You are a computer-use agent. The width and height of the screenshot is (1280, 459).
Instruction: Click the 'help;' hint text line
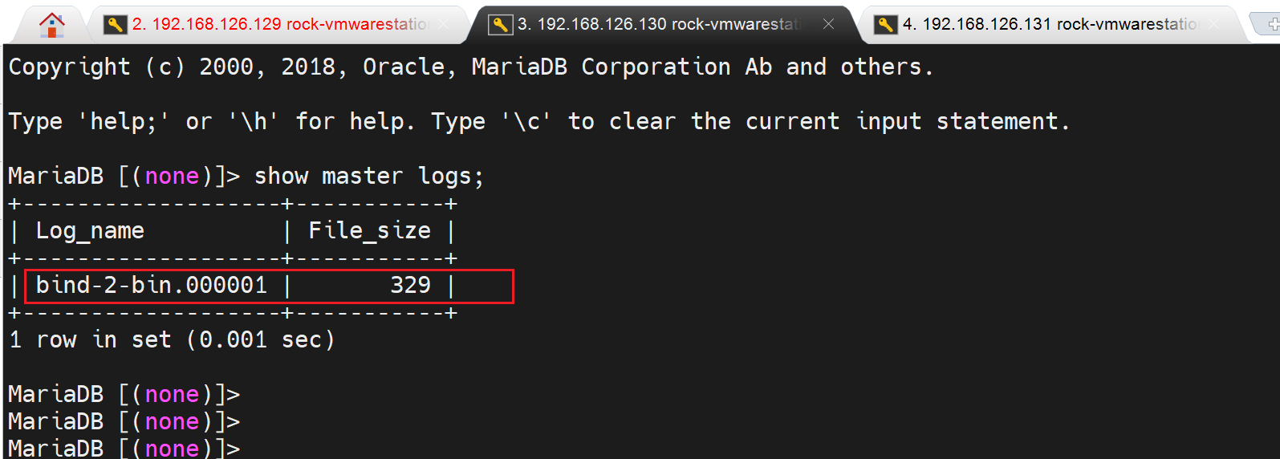coord(538,122)
